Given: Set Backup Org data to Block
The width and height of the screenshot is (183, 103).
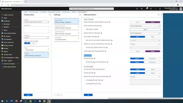Looking at the screenshot, I should (x=153, y=22).
